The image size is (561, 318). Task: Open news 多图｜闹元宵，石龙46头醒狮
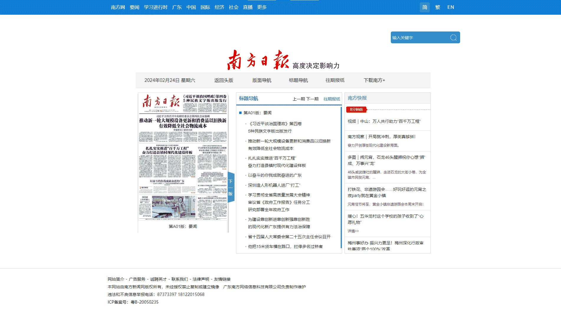pyautogui.click(x=386, y=160)
